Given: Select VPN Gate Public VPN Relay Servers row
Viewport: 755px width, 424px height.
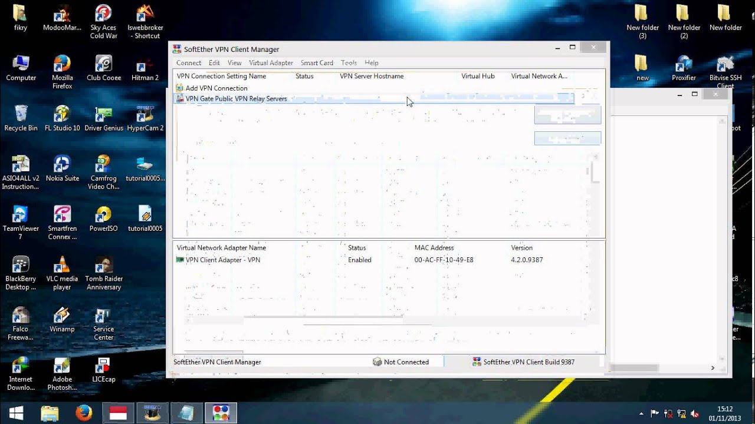Looking at the screenshot, I should tap(374, 99).
